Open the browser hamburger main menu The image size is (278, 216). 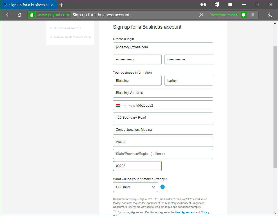click(x=230, y=4)
